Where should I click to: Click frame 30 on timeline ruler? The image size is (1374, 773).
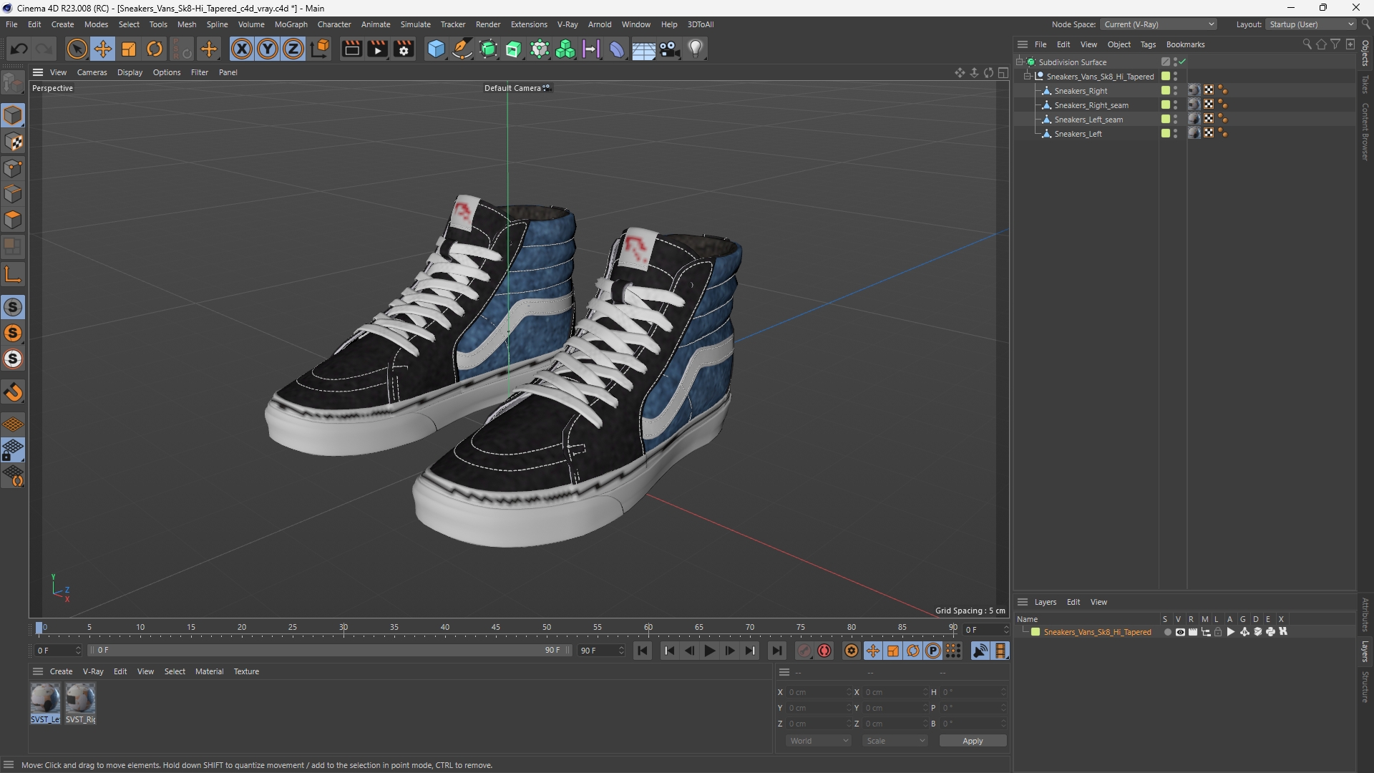(x=343, y=628)
